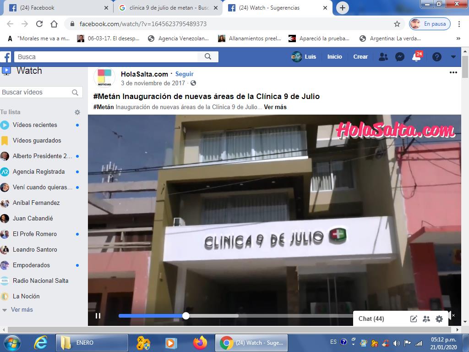
Task: Click the new message compose icon in chat bar
Action: point(414,319)
